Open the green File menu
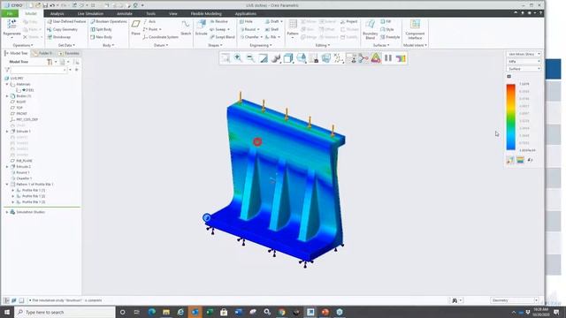 (x=10, y=14)
